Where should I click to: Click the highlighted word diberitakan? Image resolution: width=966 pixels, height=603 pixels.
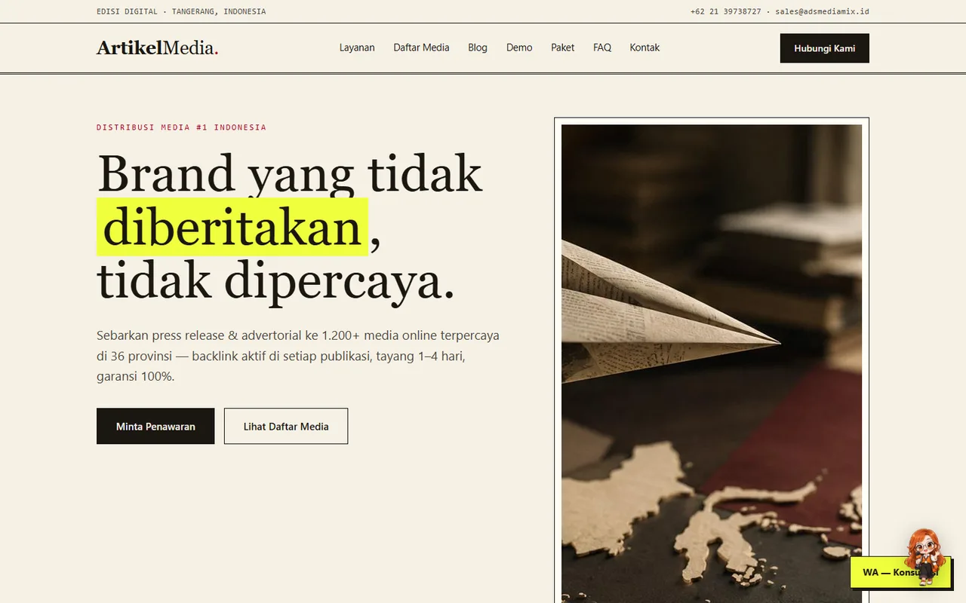tap(232, 227)
